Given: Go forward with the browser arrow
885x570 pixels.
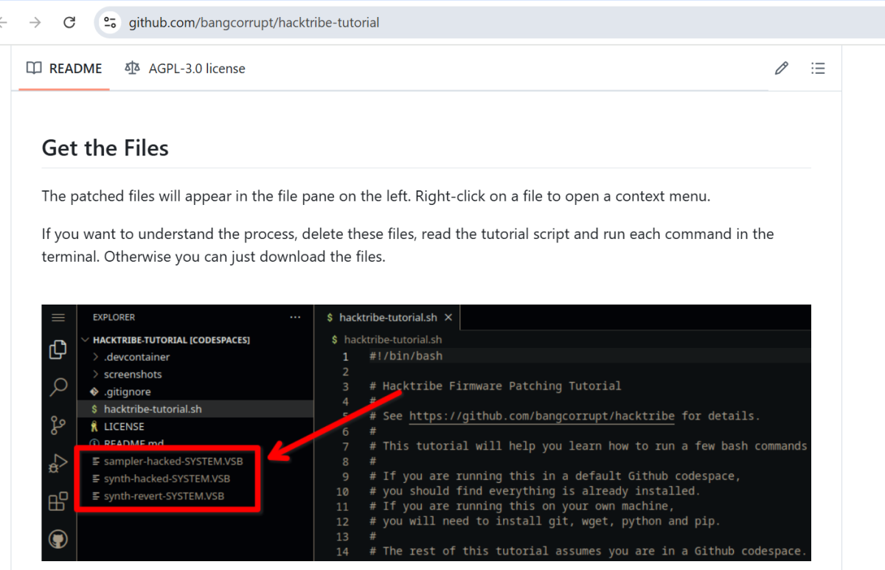Looking at the screenshot, I should 35,22.
